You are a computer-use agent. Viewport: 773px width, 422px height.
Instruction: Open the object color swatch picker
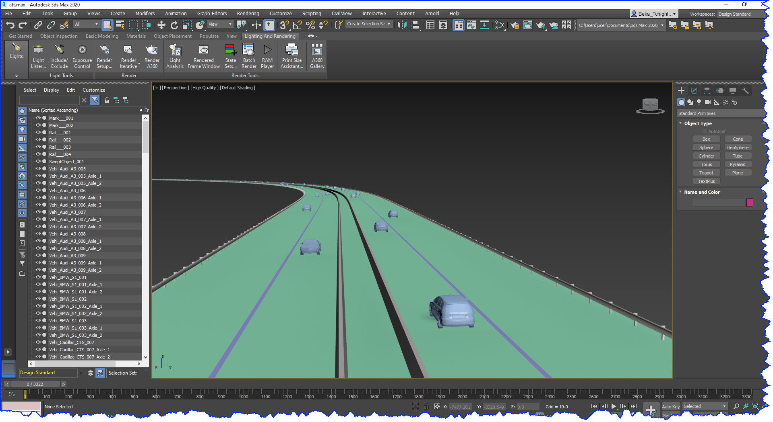pos(750,203)
